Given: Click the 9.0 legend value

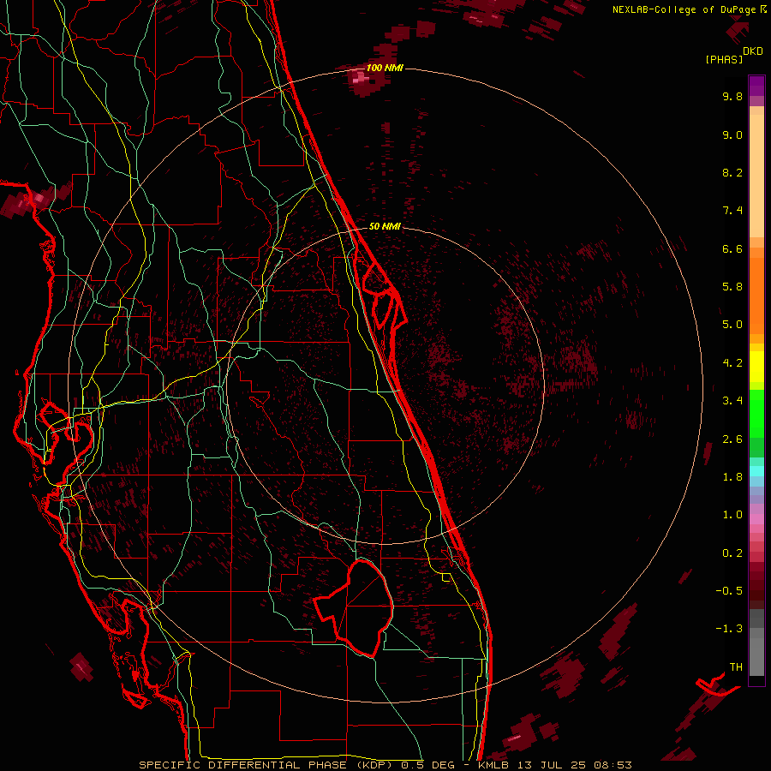Looking at the screenshot, I should click(732, 134).
